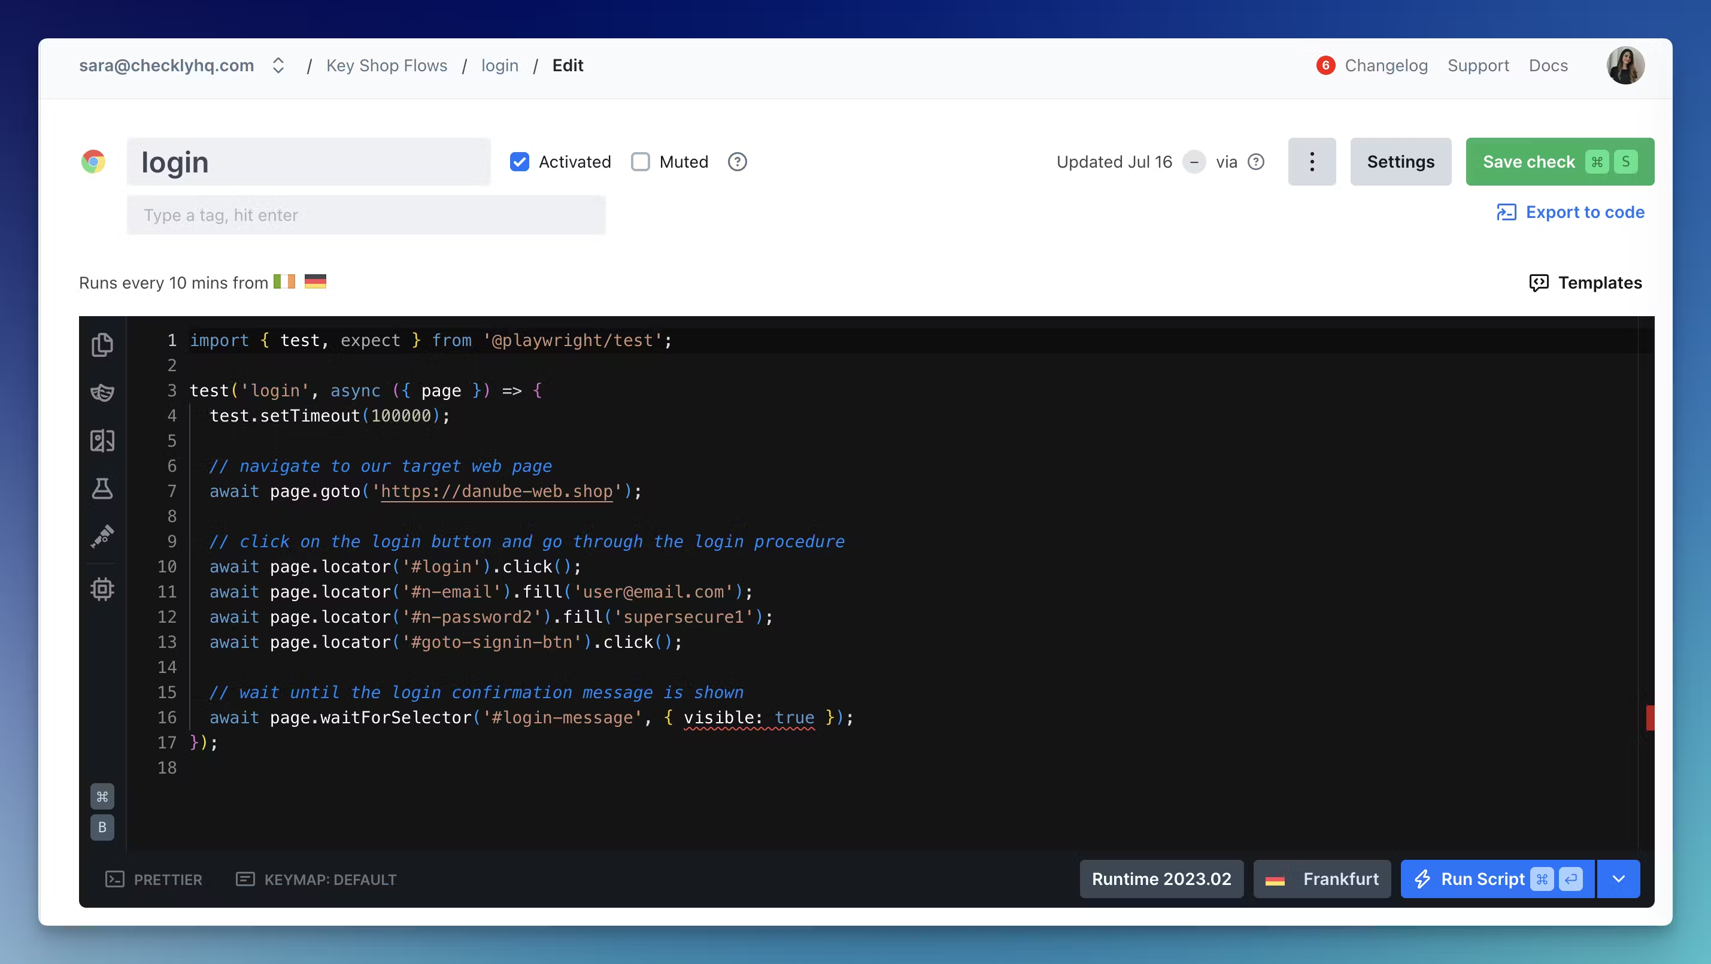Open the KEYMAP: DEFAULT selector

coord(316,879)
